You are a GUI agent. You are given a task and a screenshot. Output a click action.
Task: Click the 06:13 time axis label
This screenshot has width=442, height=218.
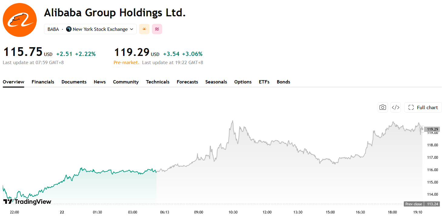(165, 212)
